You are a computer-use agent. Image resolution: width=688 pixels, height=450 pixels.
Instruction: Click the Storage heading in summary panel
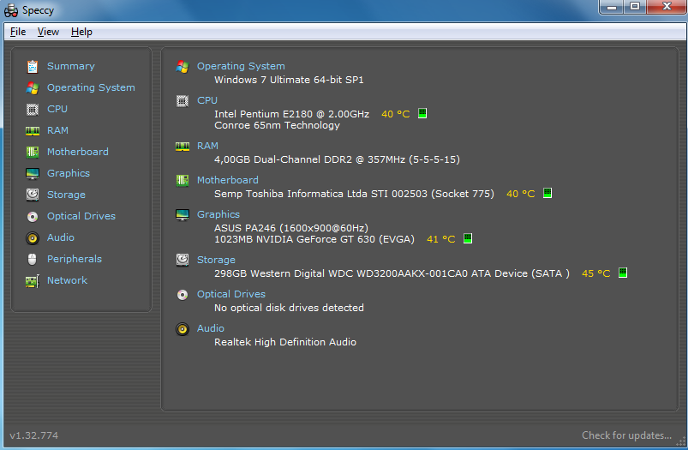(216, 260)
